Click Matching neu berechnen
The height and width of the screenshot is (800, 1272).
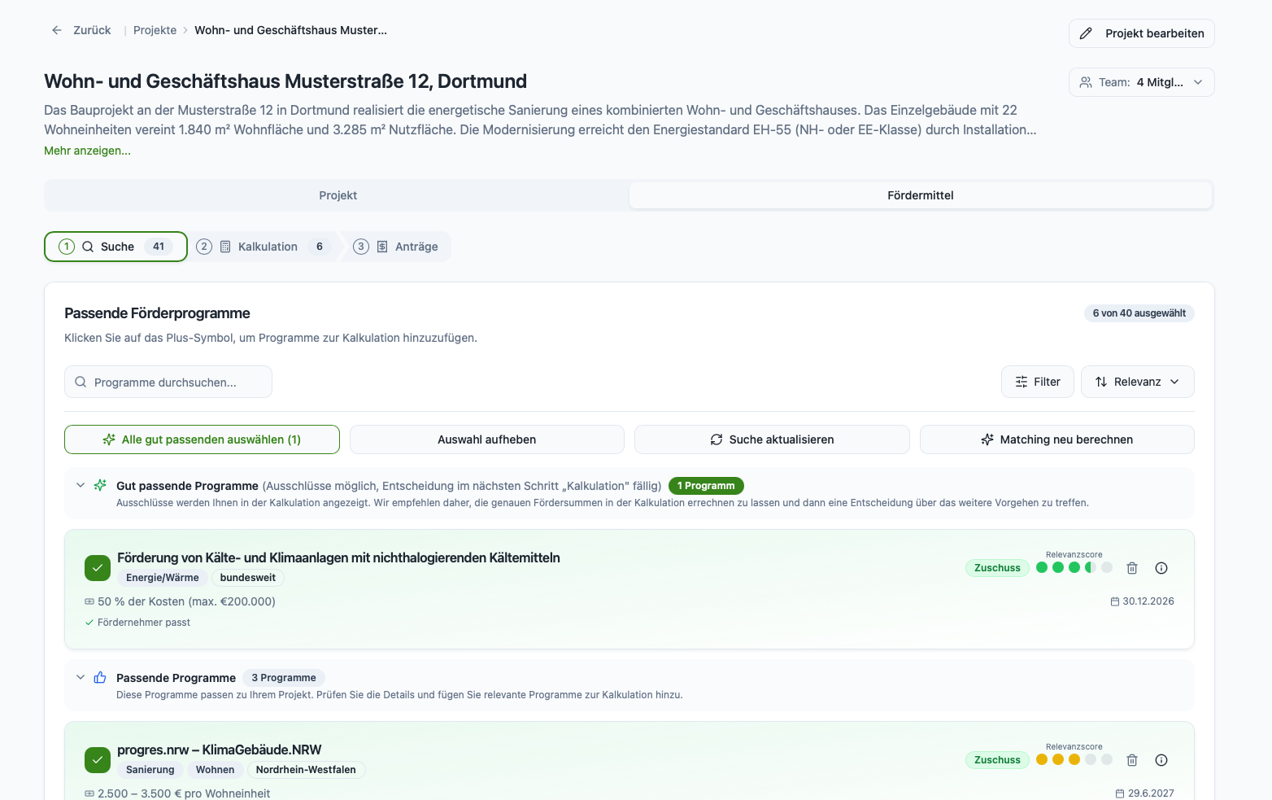coord(1056,439)
